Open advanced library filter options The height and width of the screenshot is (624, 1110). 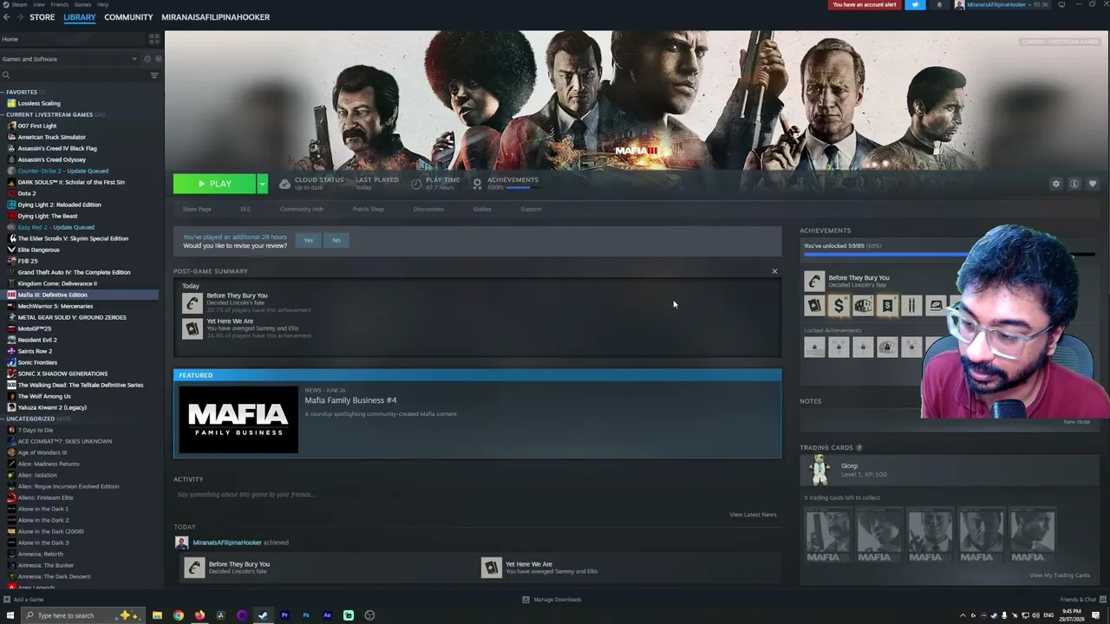point(154,75)
